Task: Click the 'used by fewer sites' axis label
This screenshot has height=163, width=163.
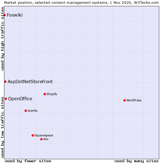Action: (x=28, y=161)
